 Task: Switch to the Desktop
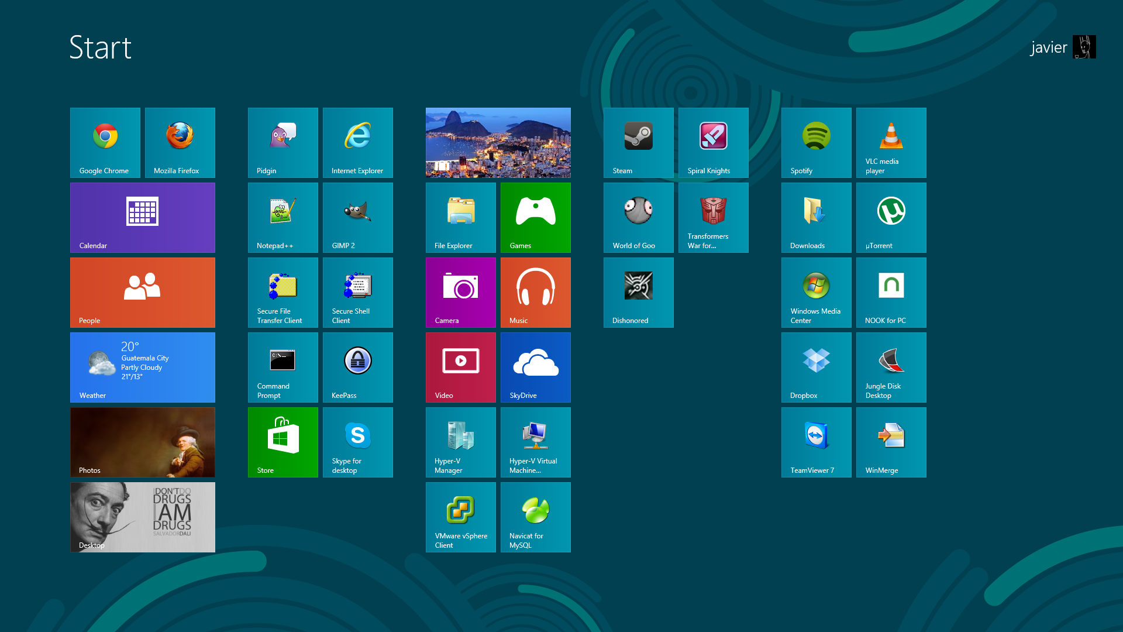[x=142, y=517]
